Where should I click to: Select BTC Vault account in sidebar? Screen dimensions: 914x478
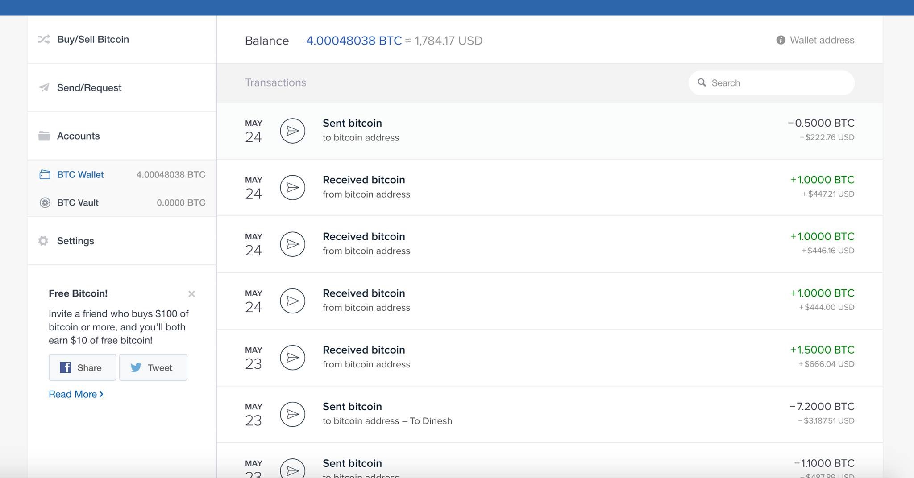click(78, 203)
